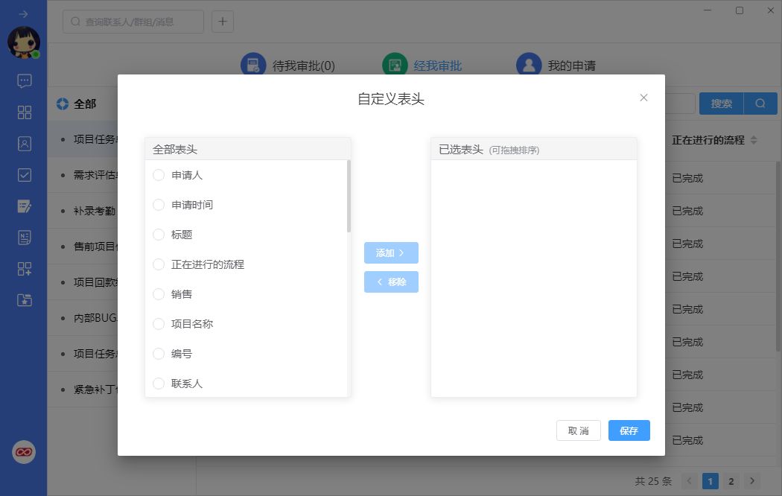Open the starred favorites folder icon
Screen dimensions: 782x496
25,300
